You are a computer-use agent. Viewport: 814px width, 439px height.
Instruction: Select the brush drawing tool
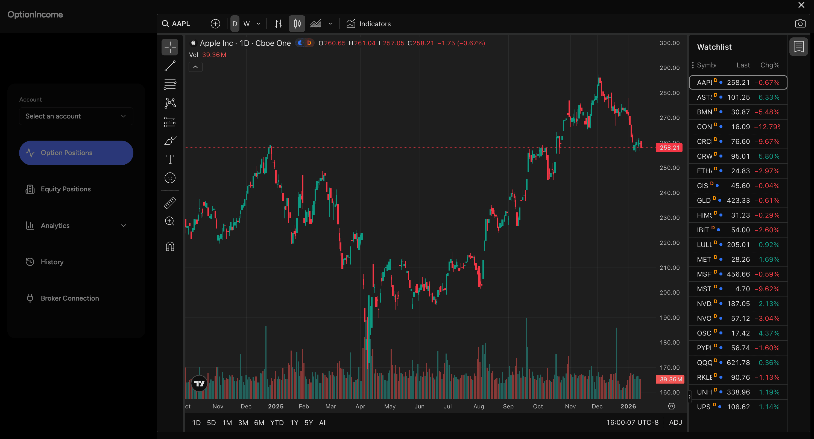(170, 140)
